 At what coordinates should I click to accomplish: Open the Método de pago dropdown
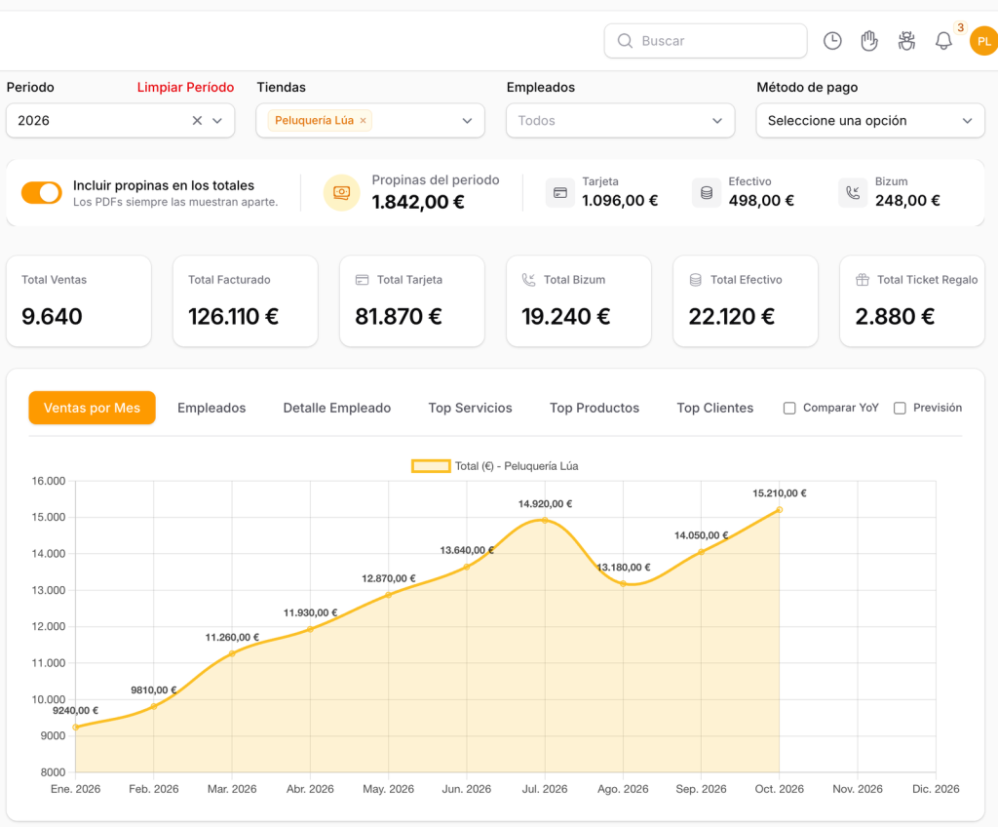pos(870,120)
